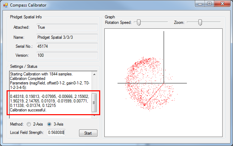Screen dimensions: 233x146
Task: Click the Compass Calibrator title bar text
Action: (28, 5)
